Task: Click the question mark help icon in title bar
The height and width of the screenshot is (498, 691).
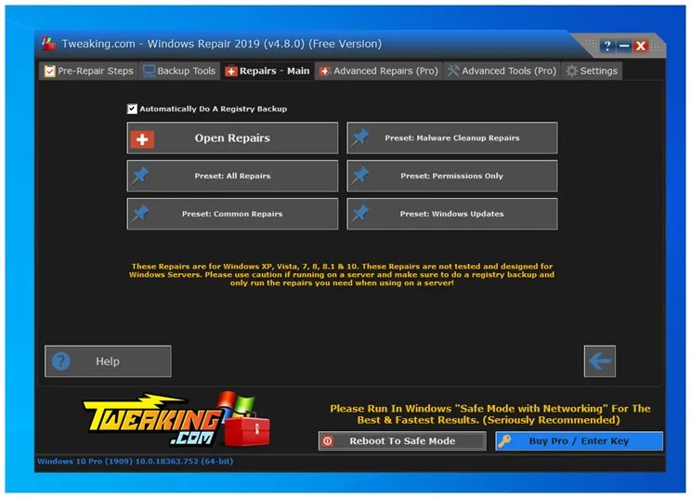Action: point(607,46)
